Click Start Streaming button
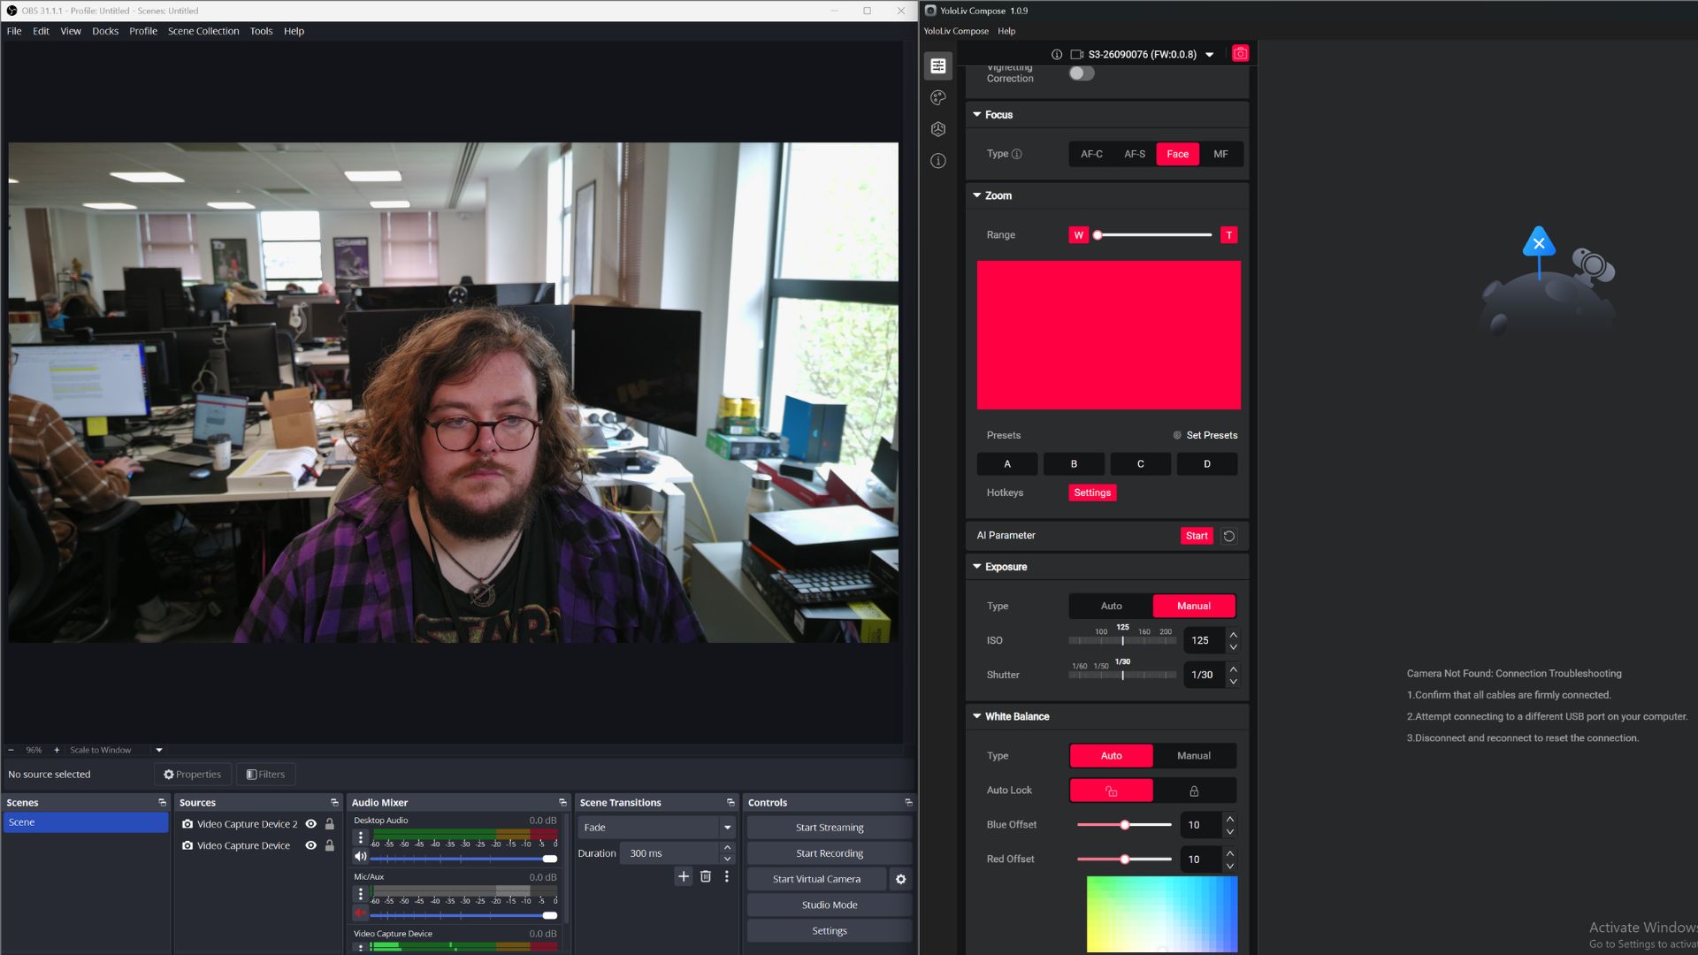 pos(829,828)
